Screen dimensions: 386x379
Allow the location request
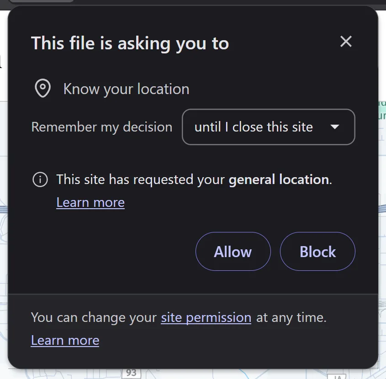coord(233,252)
